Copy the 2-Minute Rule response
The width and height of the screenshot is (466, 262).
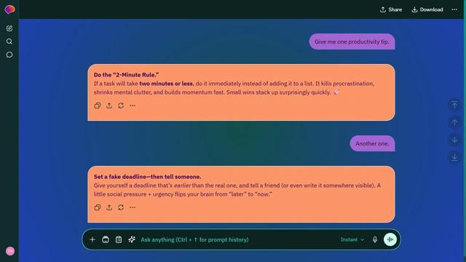[x=98, y=106]
